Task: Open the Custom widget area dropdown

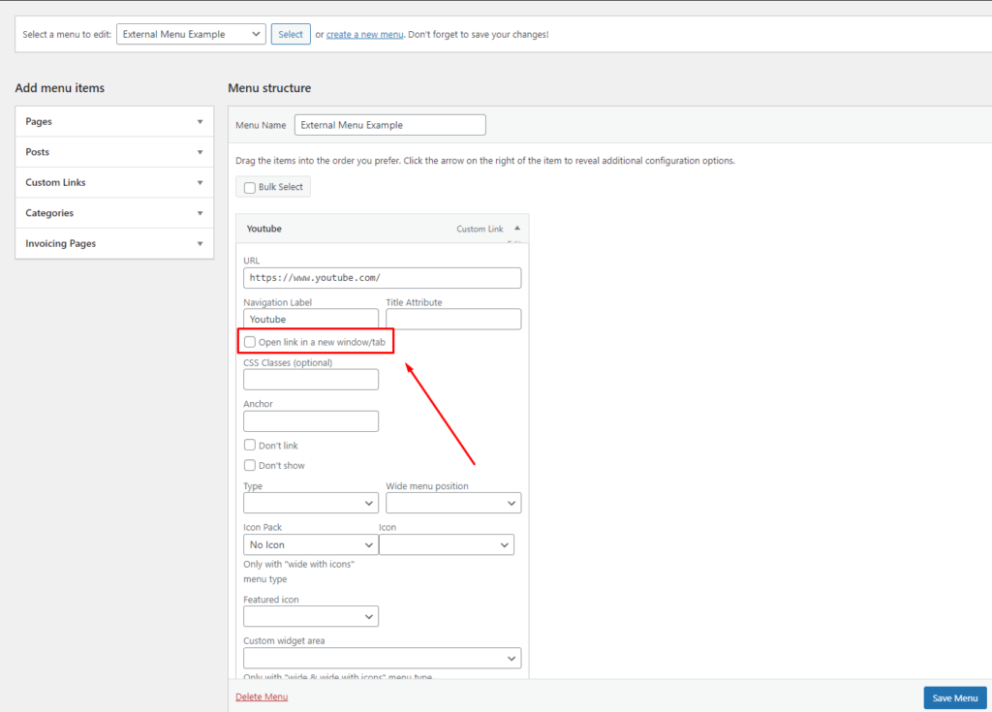Action: click(382, 658)
